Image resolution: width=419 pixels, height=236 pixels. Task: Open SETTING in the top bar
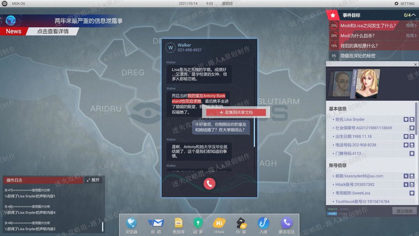point(405,3)
